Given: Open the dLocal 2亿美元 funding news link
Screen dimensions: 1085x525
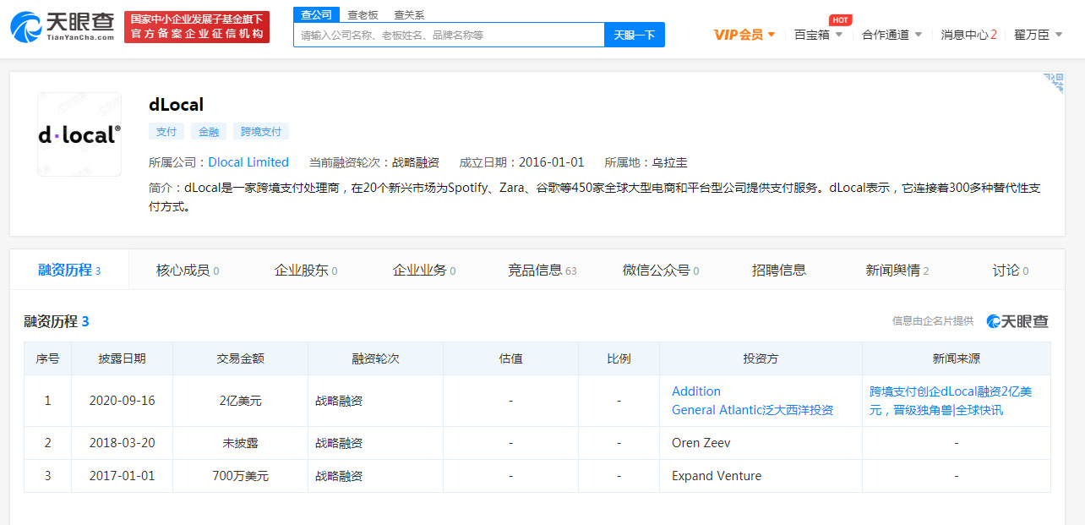Looking at the screenshot, I should click(951, 401).
